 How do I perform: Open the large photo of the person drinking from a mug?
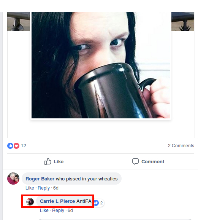[x=101, y=65]
